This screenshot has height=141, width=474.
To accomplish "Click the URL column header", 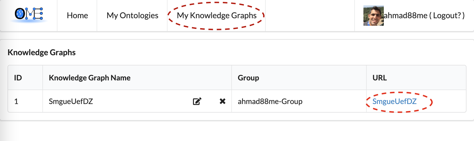I will point(380,78).
